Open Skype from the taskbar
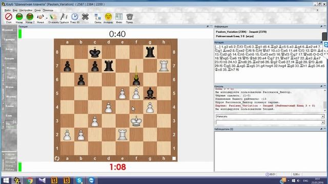Image resolution: width=328 pixels, height=184 pixels. tap(79, 180)
